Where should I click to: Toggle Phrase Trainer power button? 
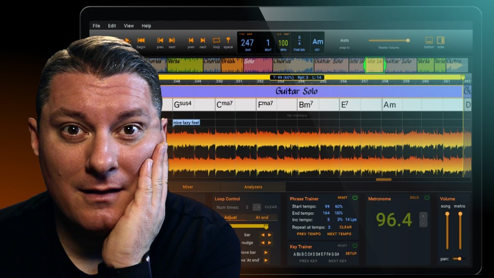pos(355,198)
